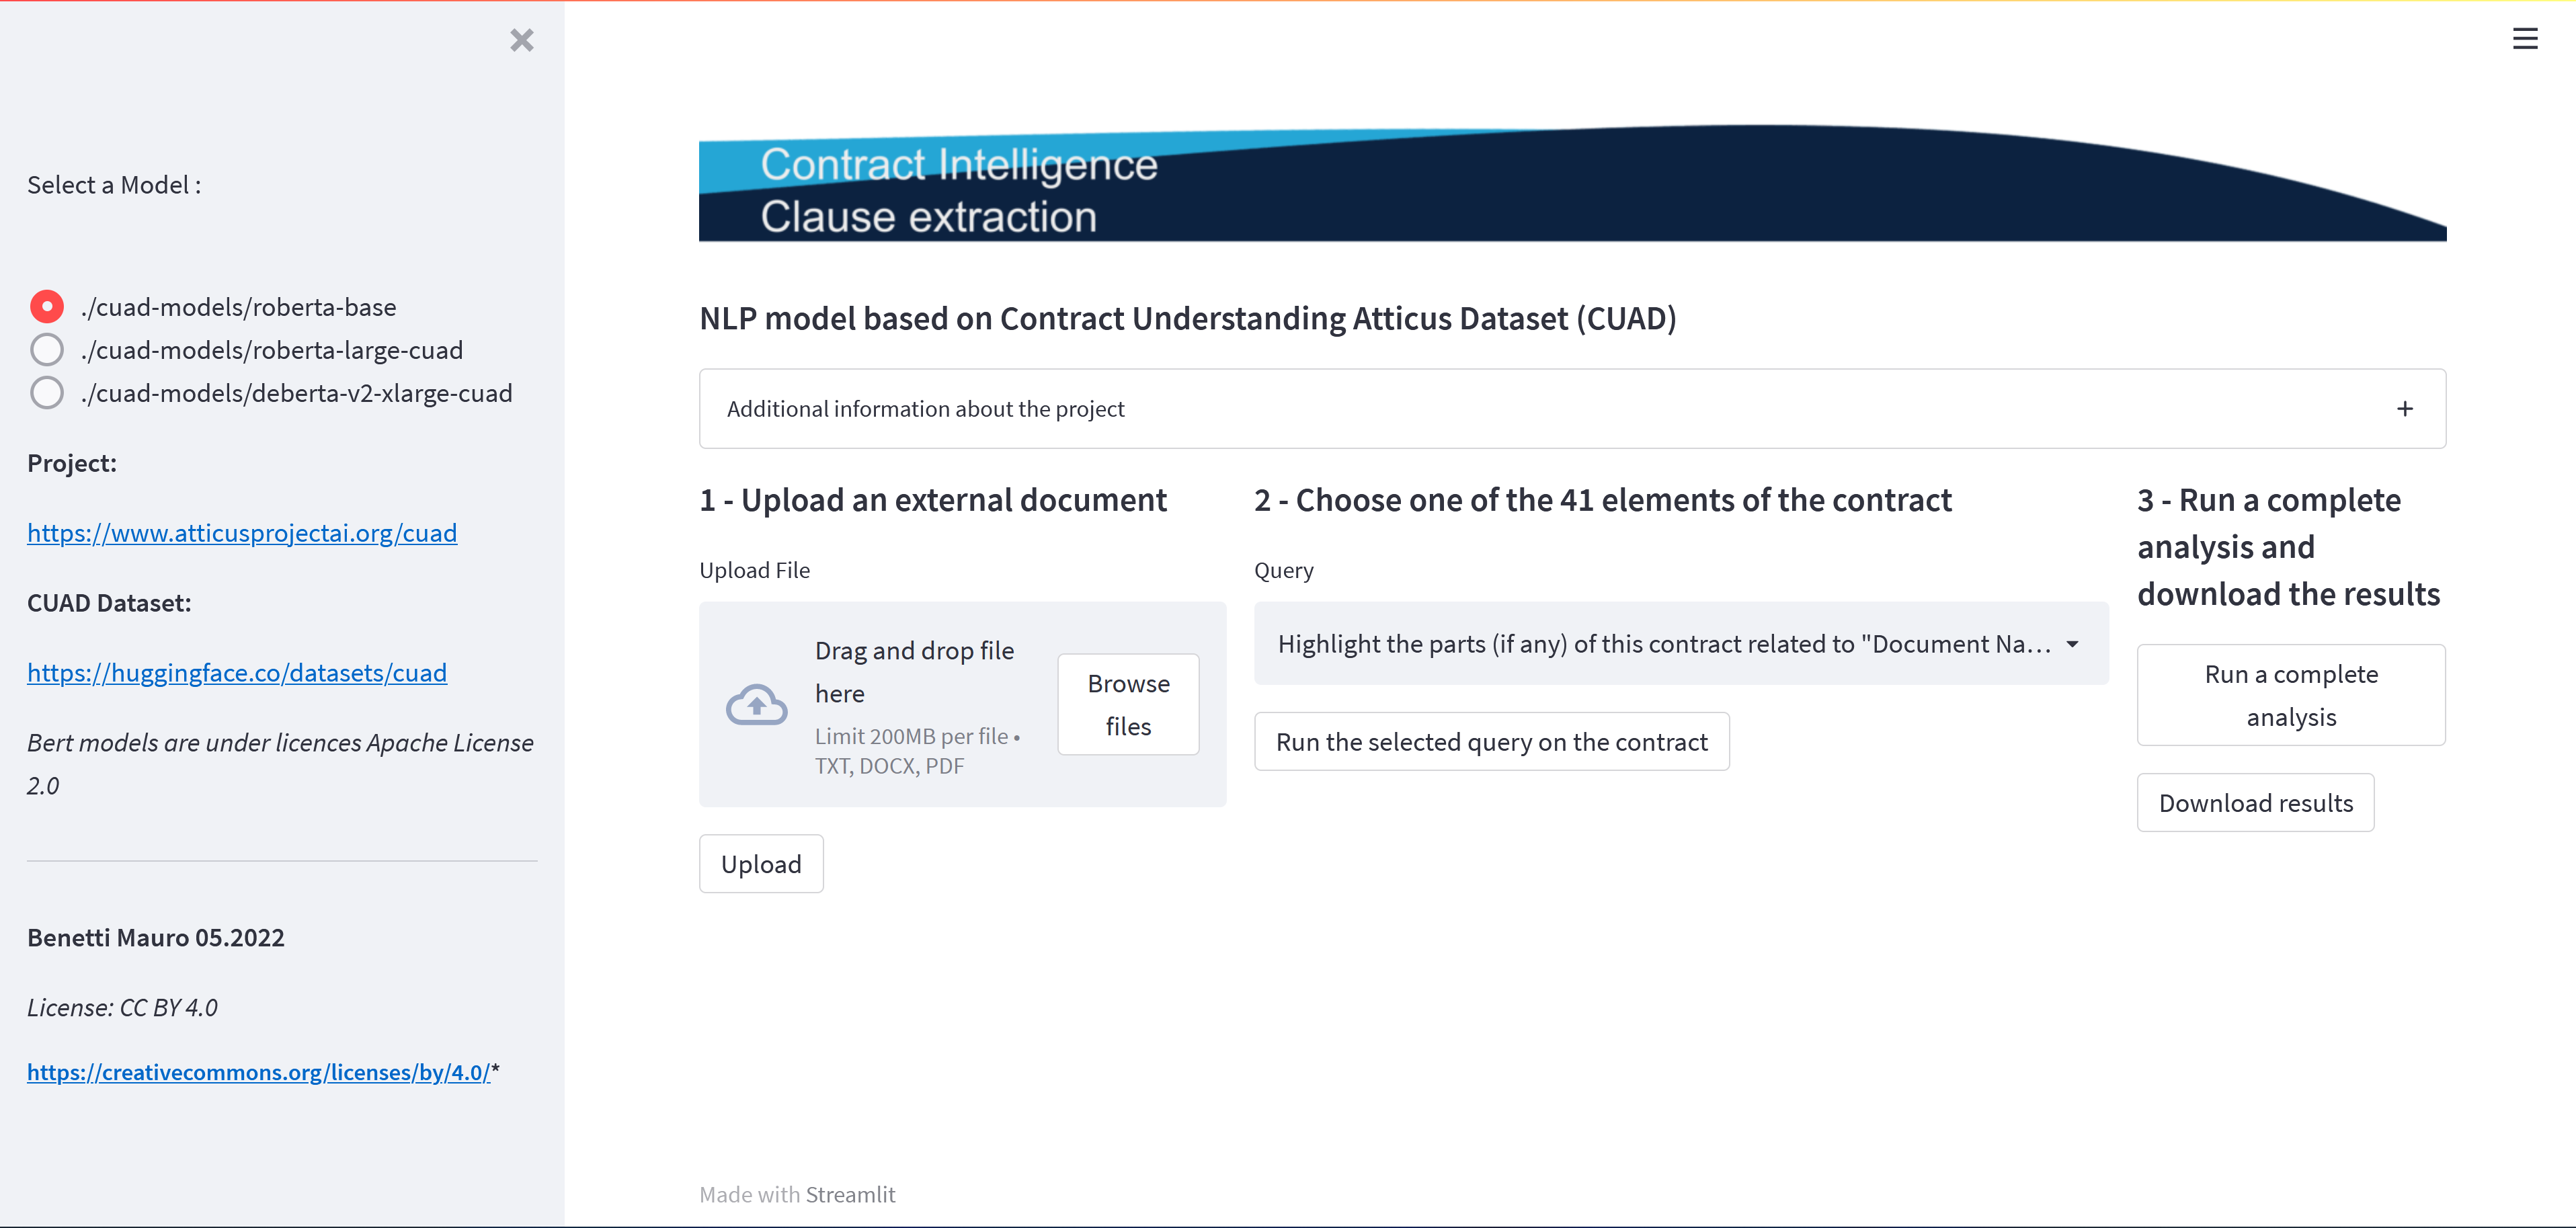Click the Query dropdown arrow icon
The width and height of the screenshot is (2576, 1228).
(x=2072, y=644)
